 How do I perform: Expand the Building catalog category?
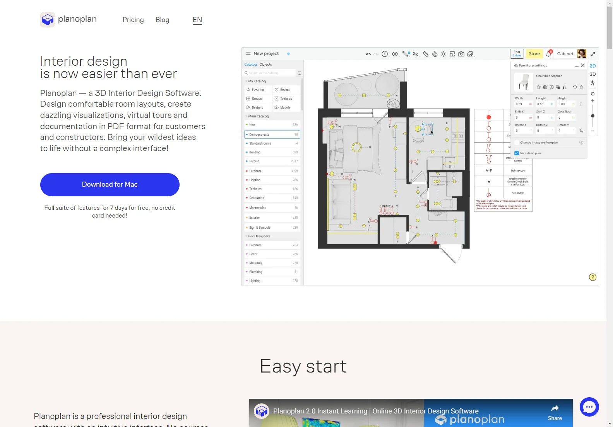[272, 152]
